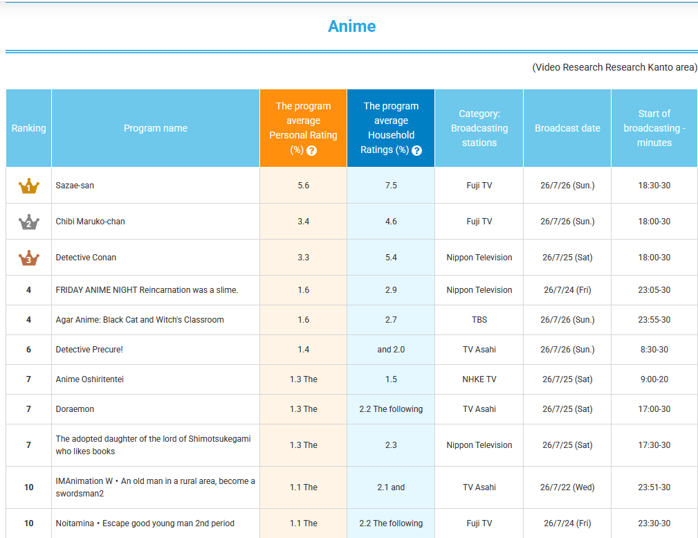The image size is (698, 538).
Task: Click the dark blue Household Ratings header
Action: [x=391, y=128]
